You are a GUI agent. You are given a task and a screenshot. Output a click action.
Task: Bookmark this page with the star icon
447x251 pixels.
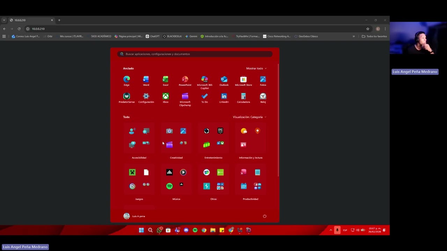[x=368, y=29]
